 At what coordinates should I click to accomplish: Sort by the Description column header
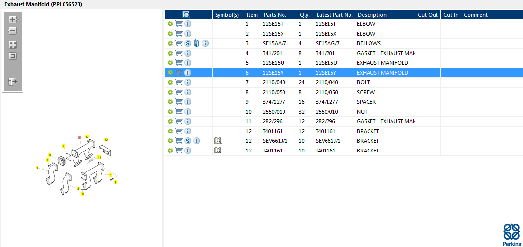[x=385, y=15]
